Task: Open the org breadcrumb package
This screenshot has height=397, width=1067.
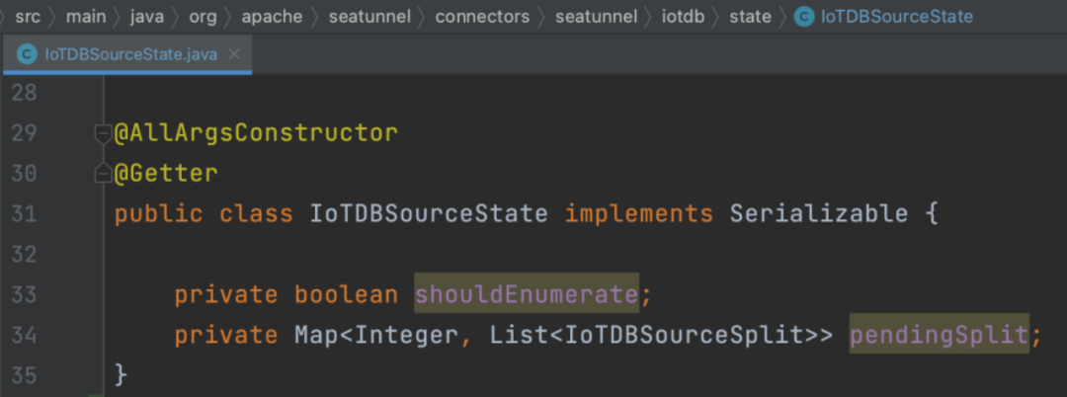Action: [x=203, y=17]
